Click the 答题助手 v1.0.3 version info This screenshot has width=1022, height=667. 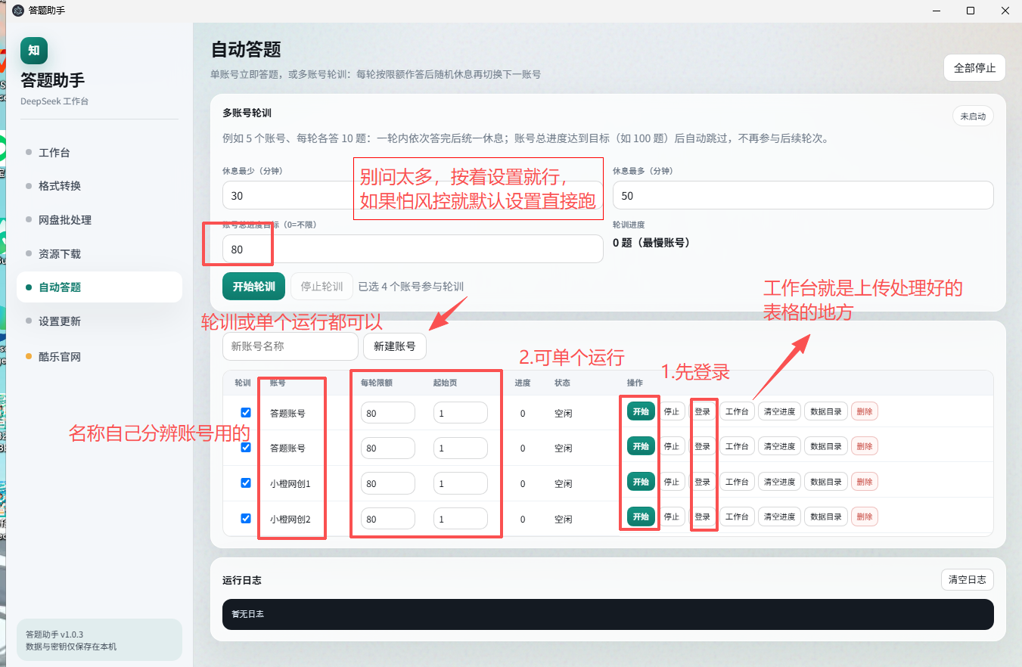tap(54, 634)
